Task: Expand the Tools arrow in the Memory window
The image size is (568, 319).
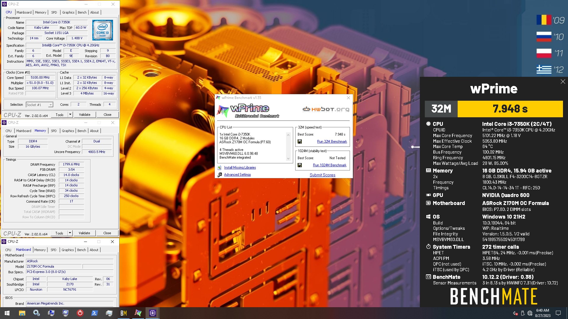Action: pyautogui.click(x=70, y=233)
